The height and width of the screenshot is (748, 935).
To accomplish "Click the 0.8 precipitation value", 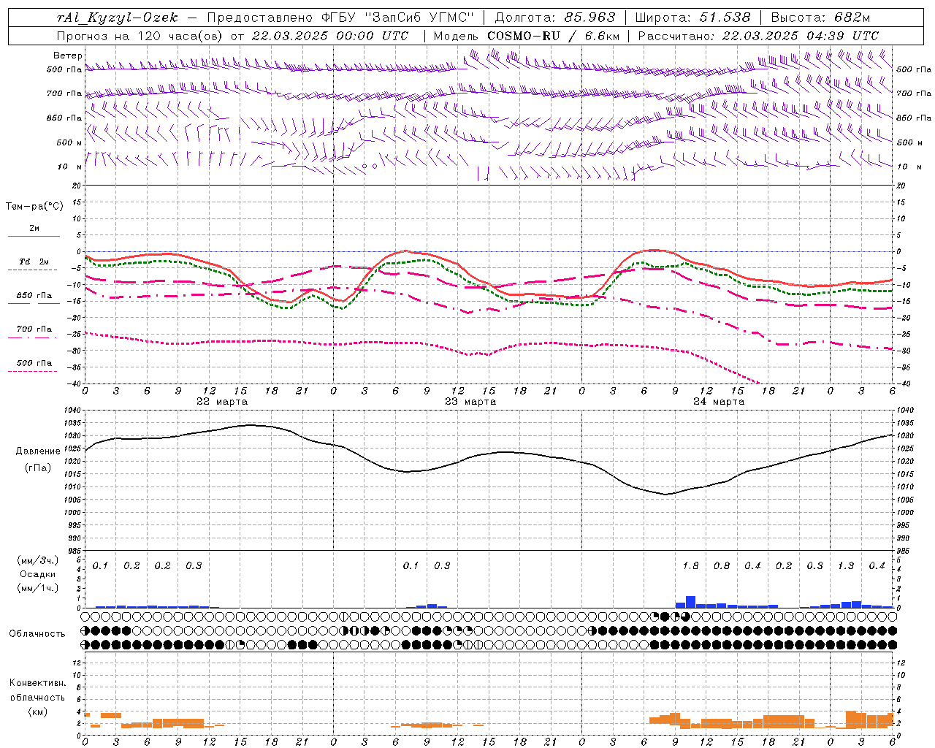I will click(722, 565).
